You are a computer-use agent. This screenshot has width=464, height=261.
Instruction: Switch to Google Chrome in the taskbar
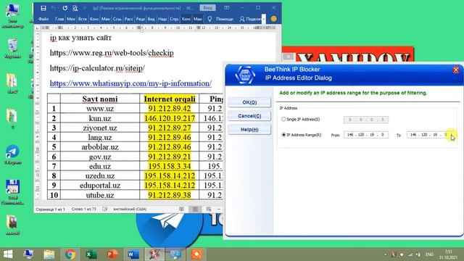coord(70,254)
